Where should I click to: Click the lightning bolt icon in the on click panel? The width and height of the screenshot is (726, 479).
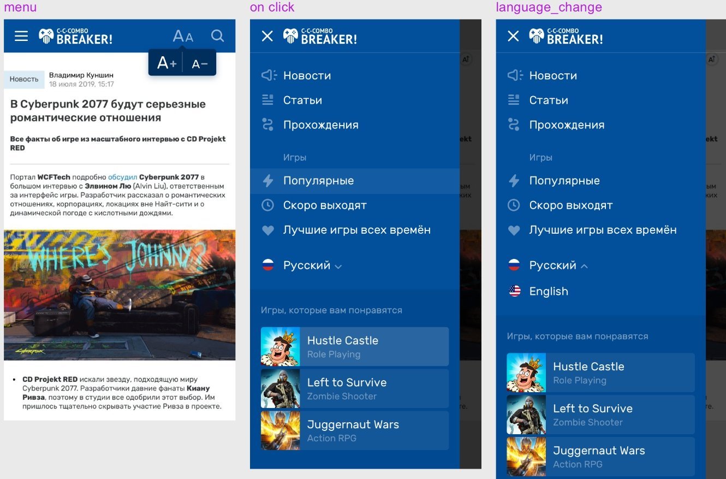(267, 181)
